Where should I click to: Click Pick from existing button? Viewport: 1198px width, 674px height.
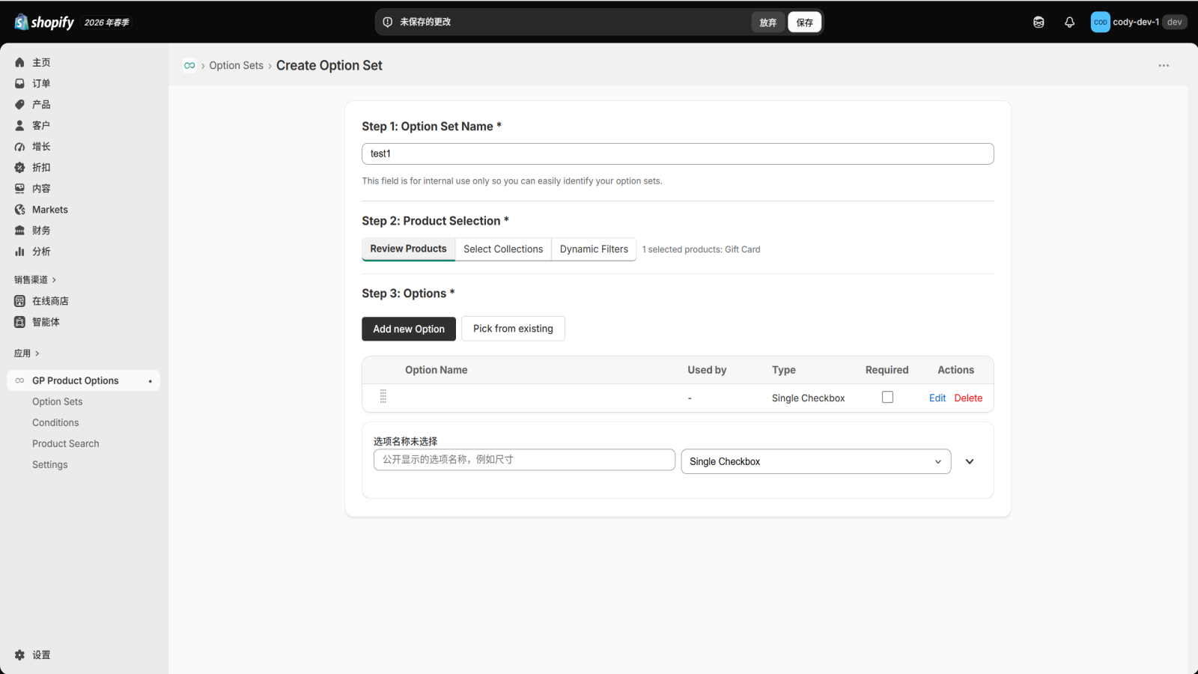pyautogui.click(x=513, y=329)
